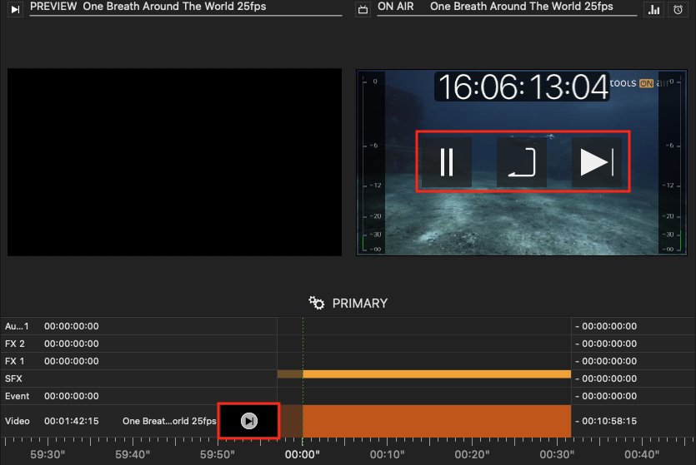Click the return/loop arrow button on video overlay
This screenshot has height=465, width=696.
[x=522, y=162]
